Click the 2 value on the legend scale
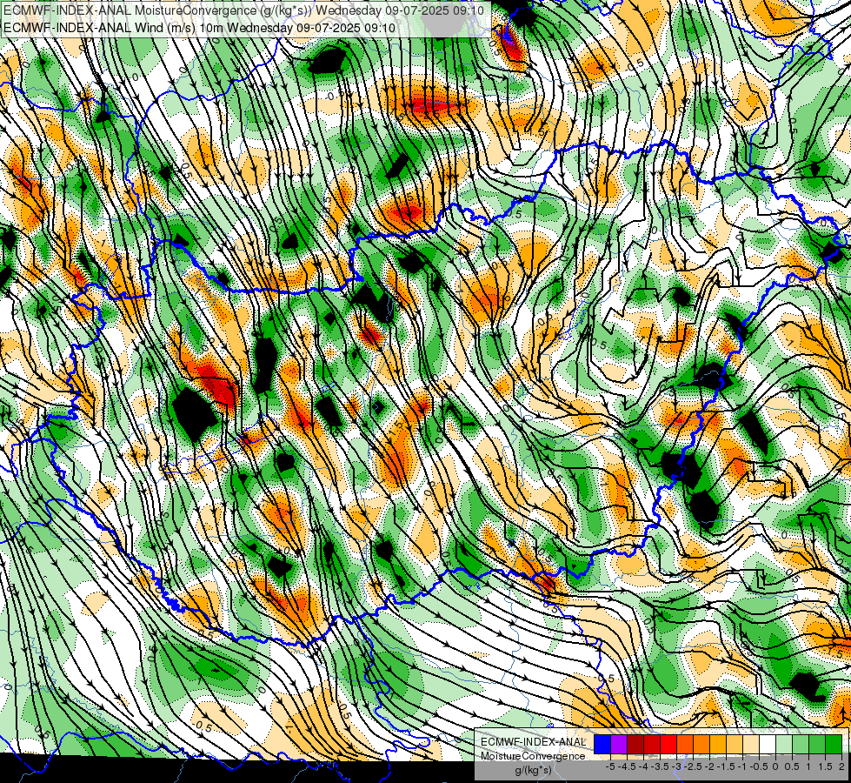851x783 pixels. point(841,766)
